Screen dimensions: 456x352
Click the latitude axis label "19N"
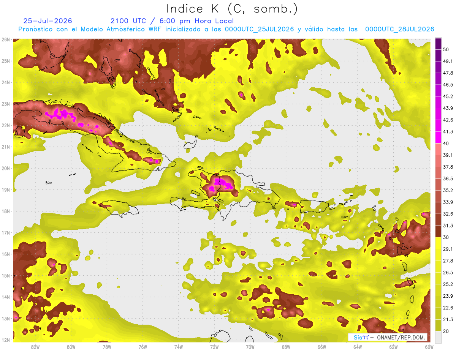point(6,189)
